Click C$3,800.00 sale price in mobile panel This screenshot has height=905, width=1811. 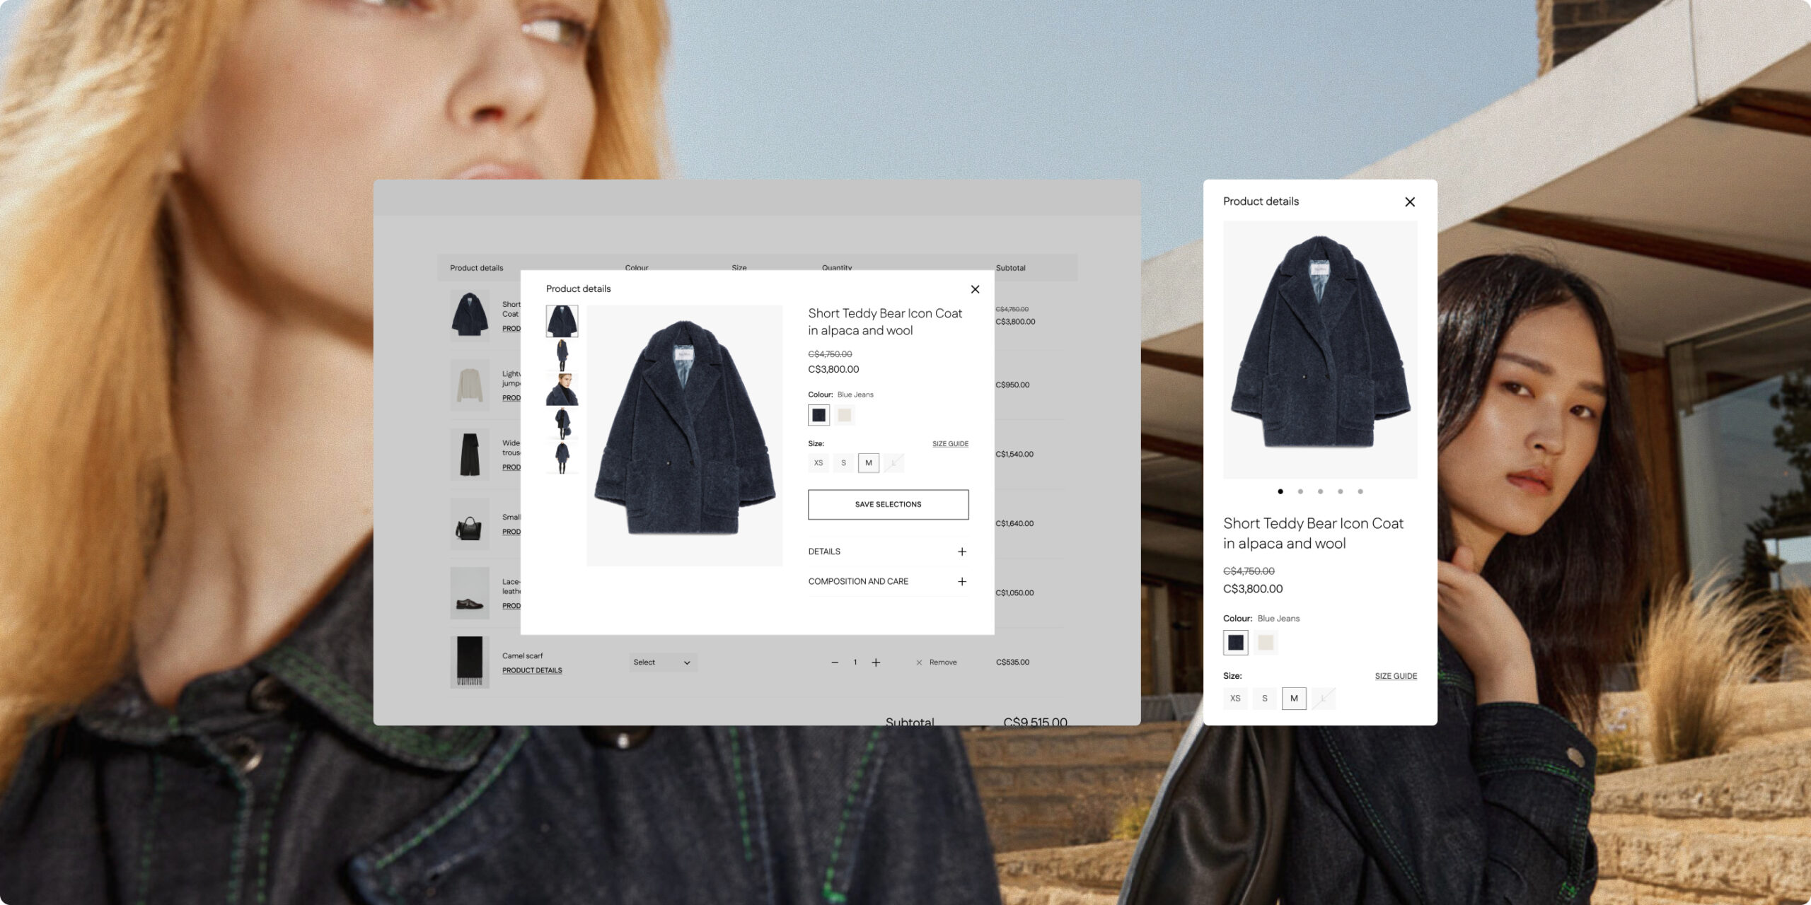[1253, 589]
